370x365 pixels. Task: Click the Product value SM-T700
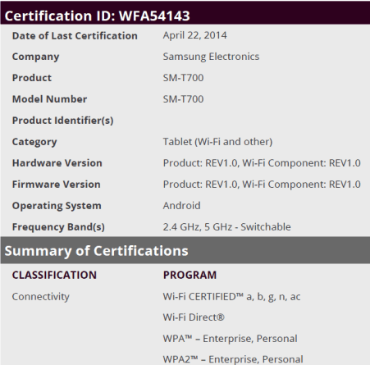click(x=183, y=78)
